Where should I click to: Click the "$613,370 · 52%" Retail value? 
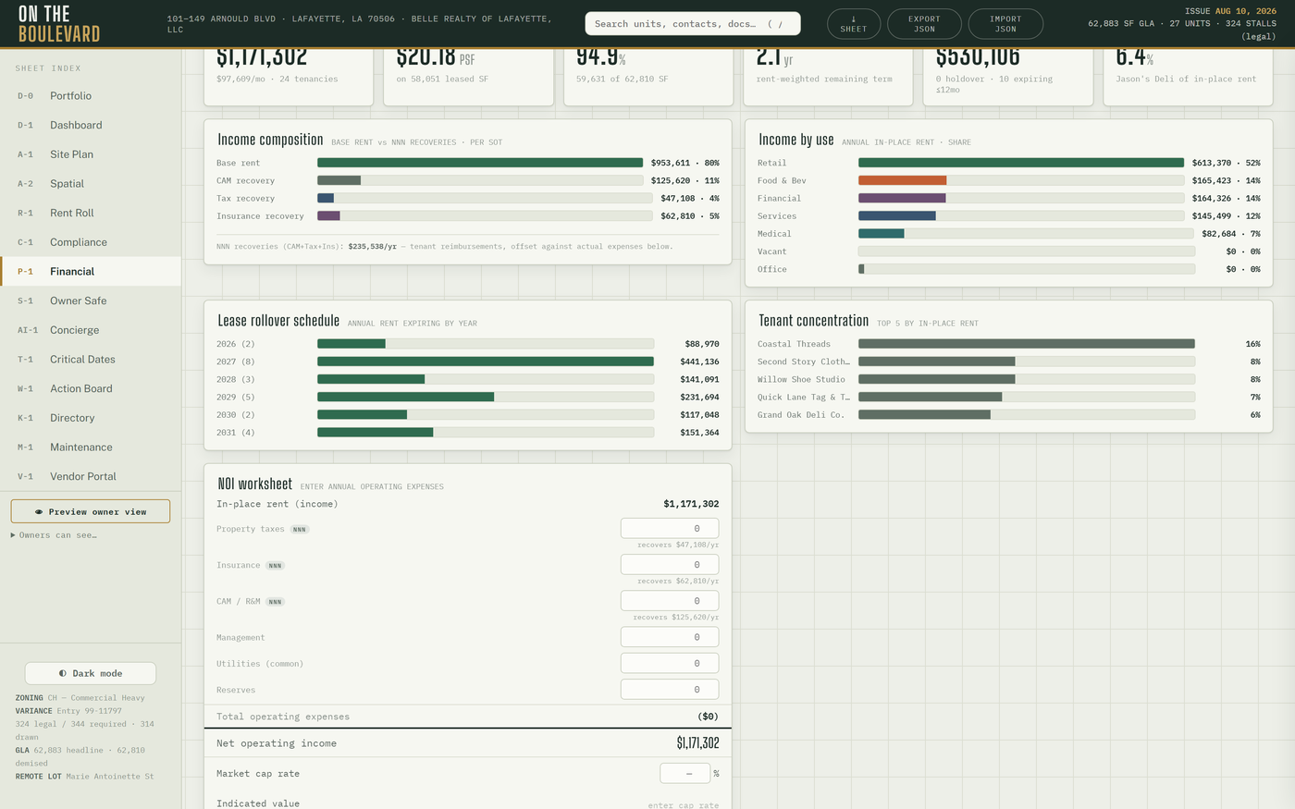(x=1226, y=163)
